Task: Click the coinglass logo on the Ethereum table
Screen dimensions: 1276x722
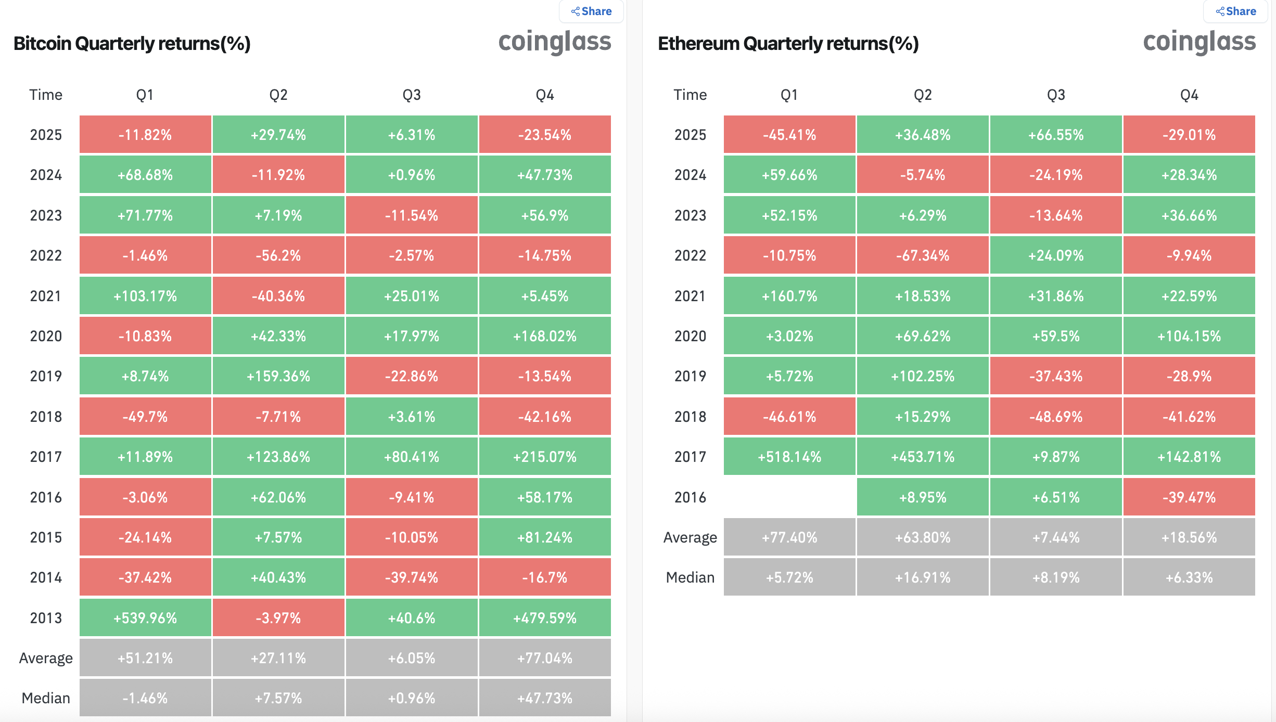Action: point(1200,43)
